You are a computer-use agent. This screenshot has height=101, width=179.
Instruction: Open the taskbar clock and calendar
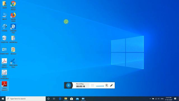(168, 99)
